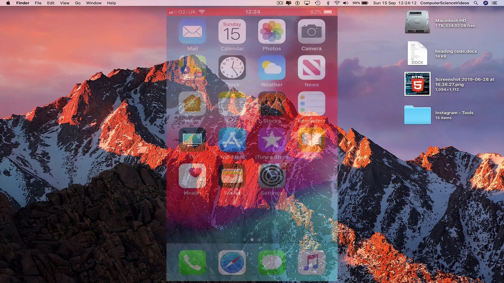Tap the Music icon in the iPhone dock
This screenshot has height=283, width=504.
(311, 262)
